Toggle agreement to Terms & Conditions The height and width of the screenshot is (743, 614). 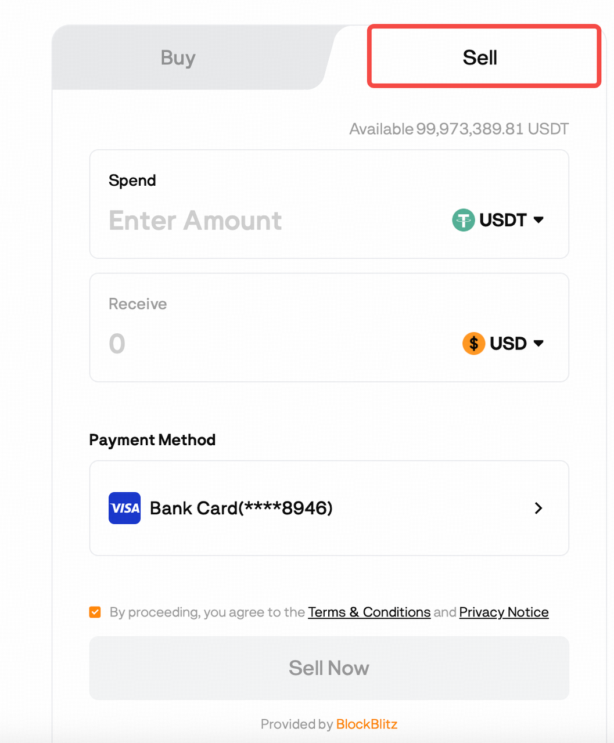(95, 612)
